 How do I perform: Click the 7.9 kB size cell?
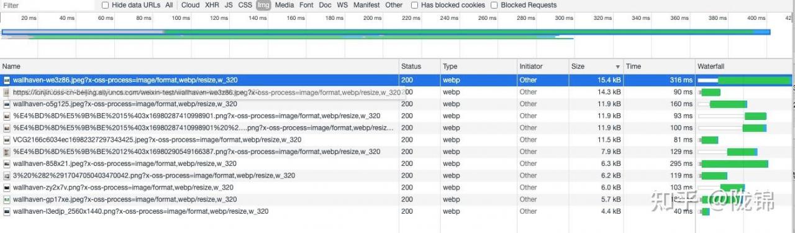596,152
